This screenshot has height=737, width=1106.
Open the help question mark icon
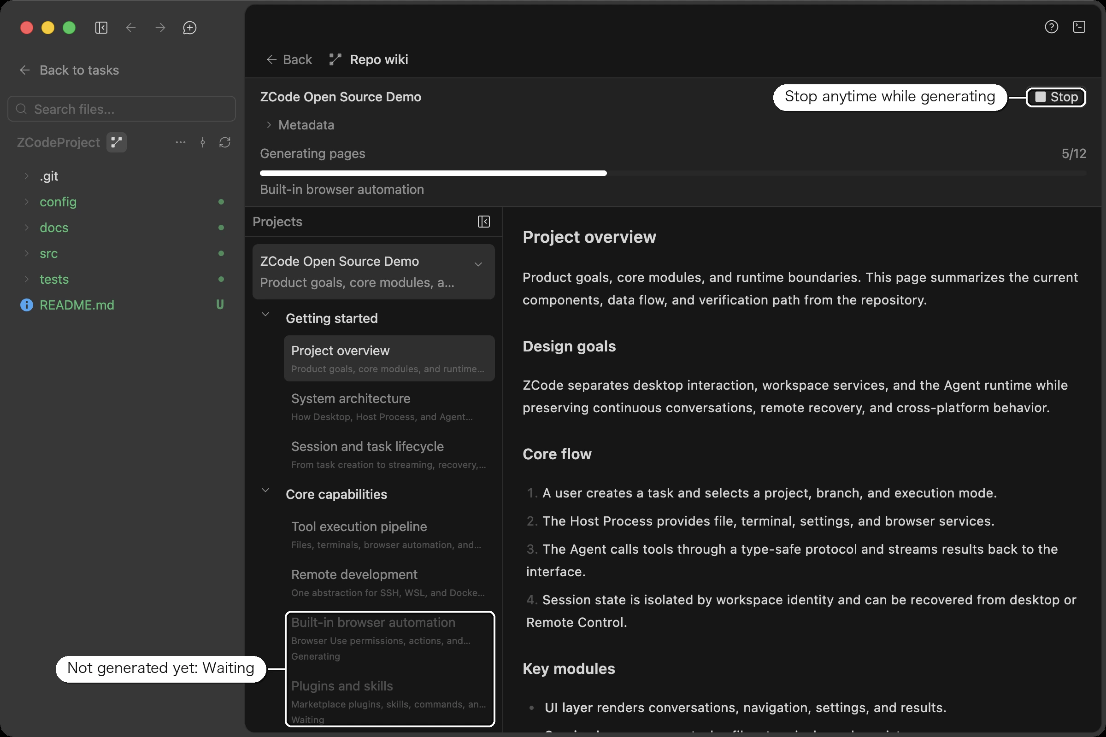[x=1052, y=27]
